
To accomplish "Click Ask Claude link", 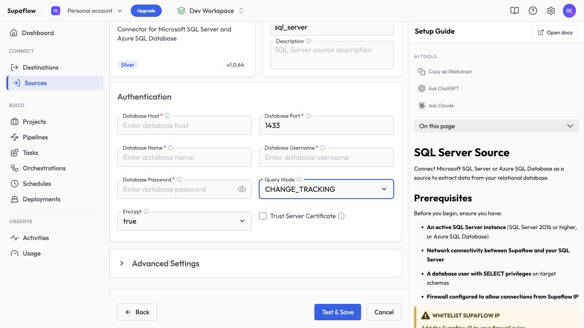I will click(441, 105).
